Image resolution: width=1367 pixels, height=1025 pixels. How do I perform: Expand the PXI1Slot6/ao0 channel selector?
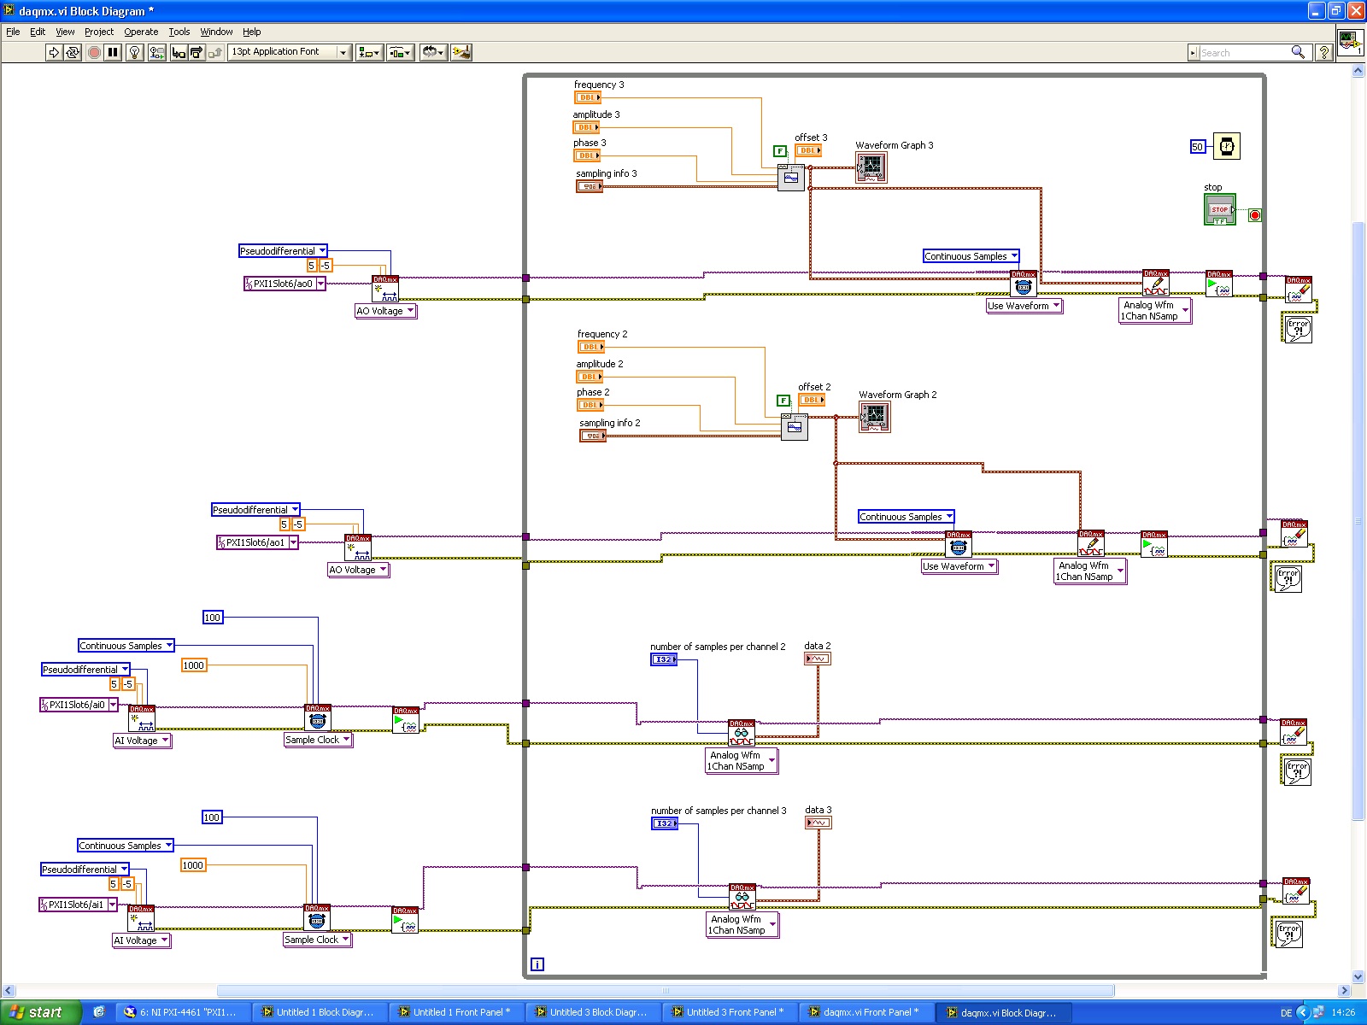point(320,284)
